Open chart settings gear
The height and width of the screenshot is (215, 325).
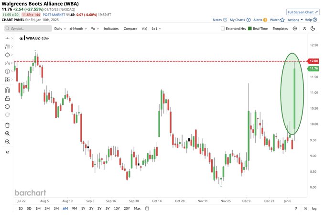pyautogui.click(x=295, y=29)
